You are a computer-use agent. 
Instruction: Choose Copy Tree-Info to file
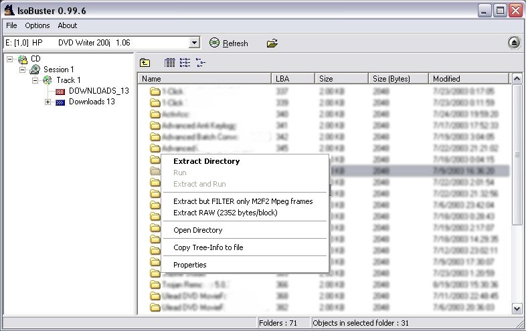(208, 248)
